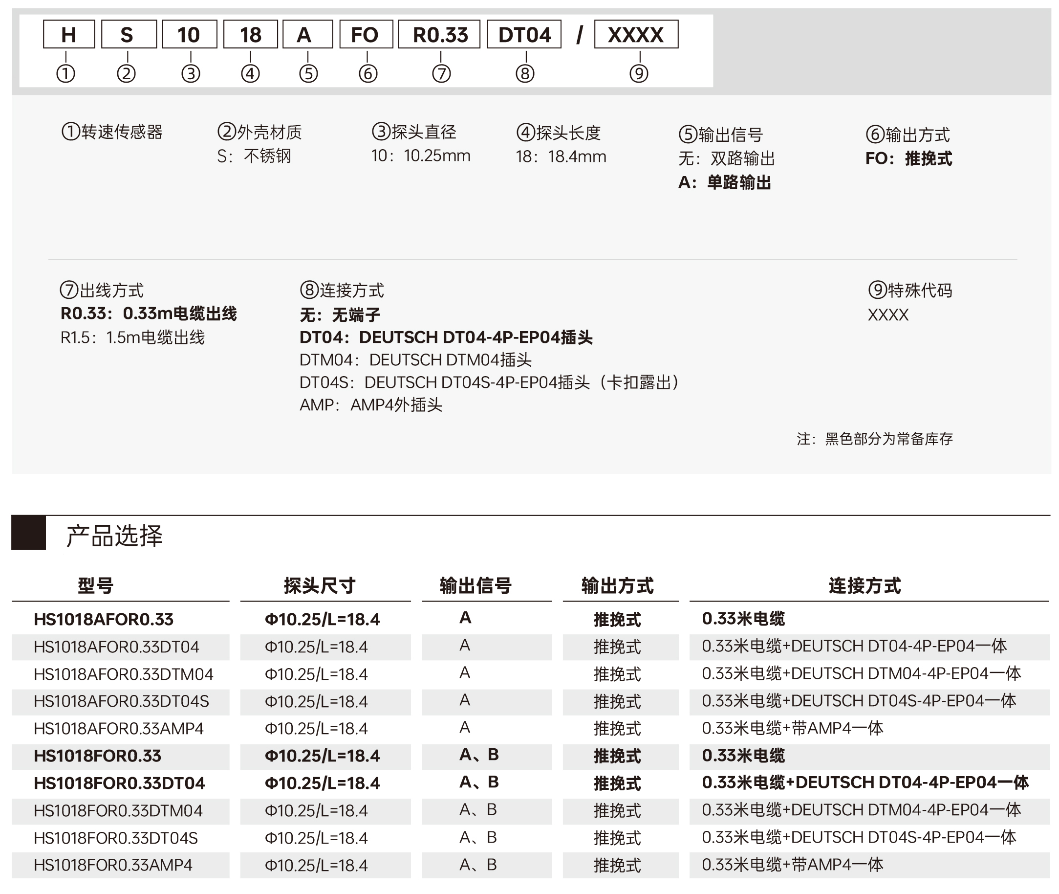
Task: Click bold '0.33米电缆+DEUTSCH DT04-4P-EP04一体' cell
Action: (865, 783)
